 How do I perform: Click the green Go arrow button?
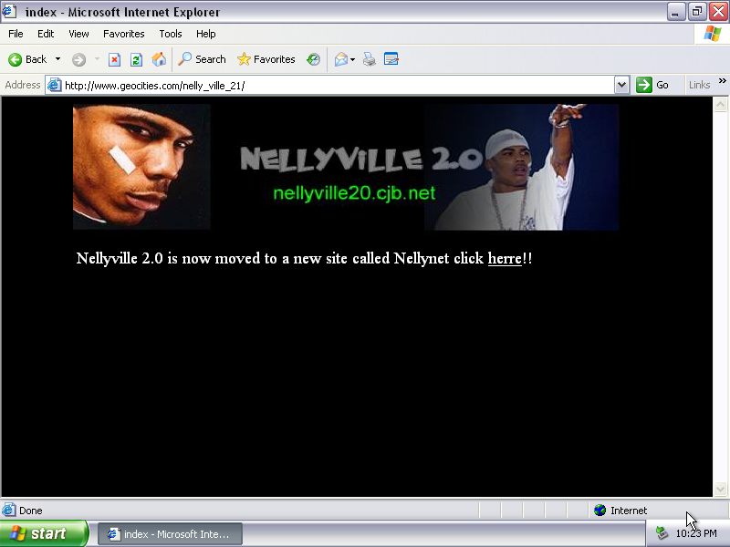pos(644,85)
